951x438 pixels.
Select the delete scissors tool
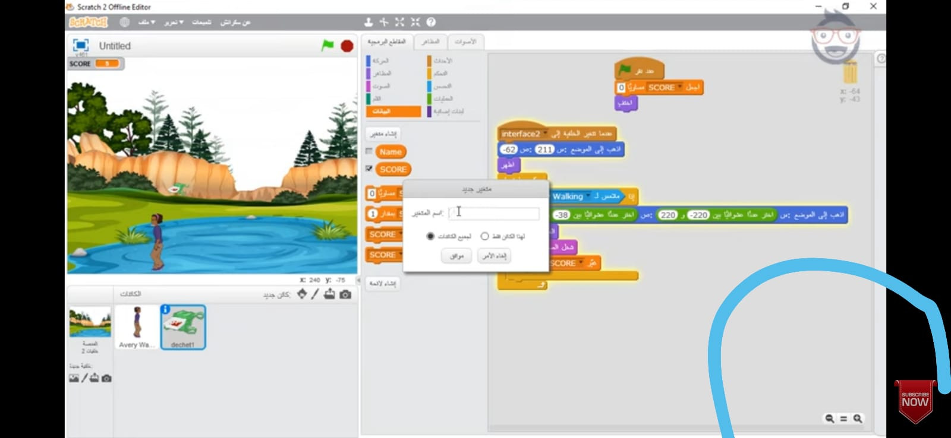pyautogui.click(x=384, y=22)
